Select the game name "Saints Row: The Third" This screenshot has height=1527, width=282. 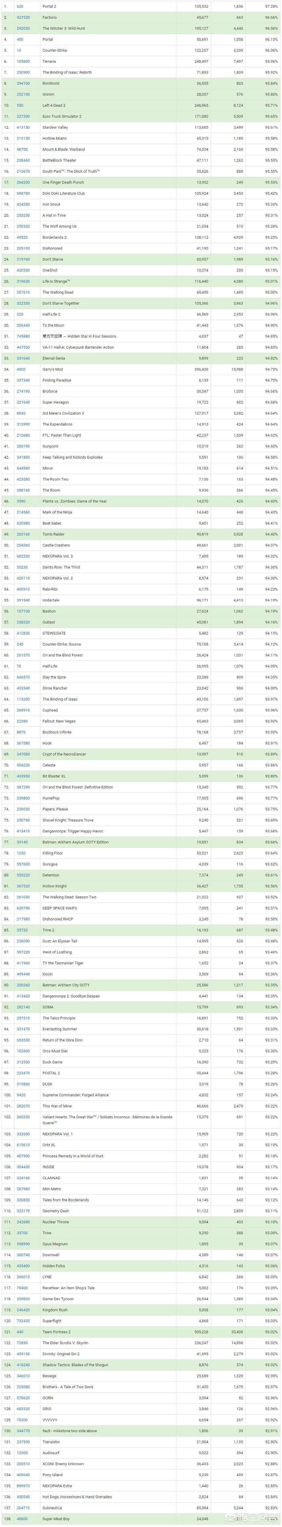pos(61,567)
